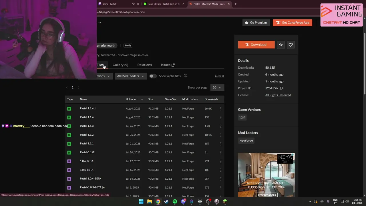The width and height of the screenshot is (366, 206).
Task: Open options menu for Pastel 1.1.4
Action: coord(221,117)
